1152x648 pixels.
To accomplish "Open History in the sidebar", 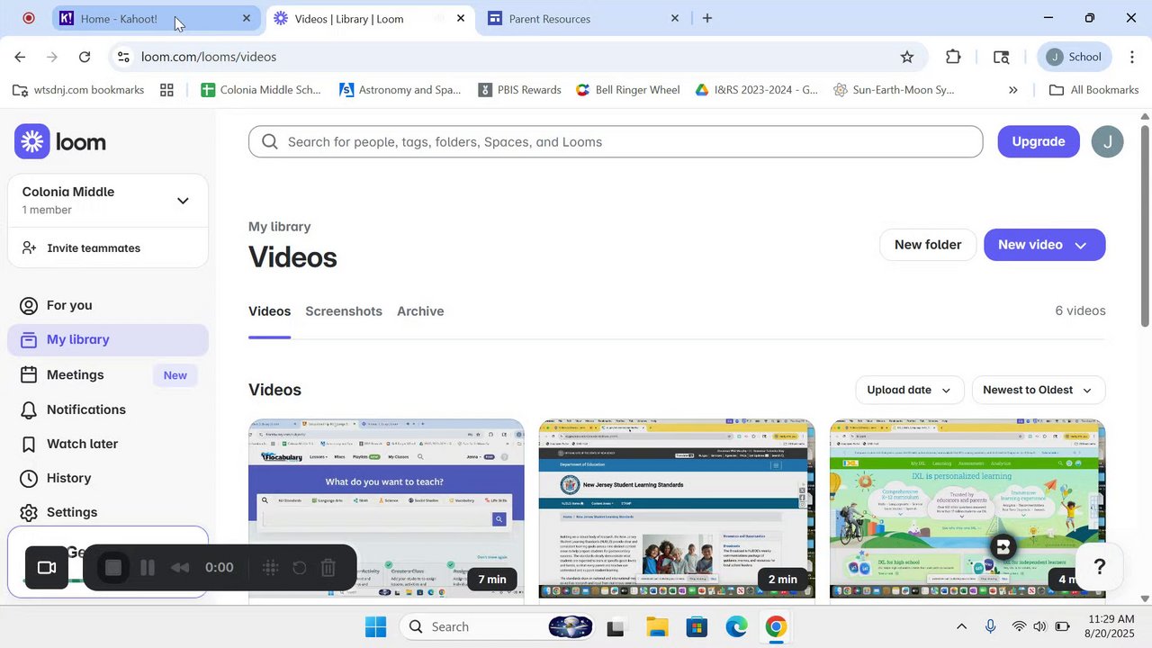I will 108,478.
